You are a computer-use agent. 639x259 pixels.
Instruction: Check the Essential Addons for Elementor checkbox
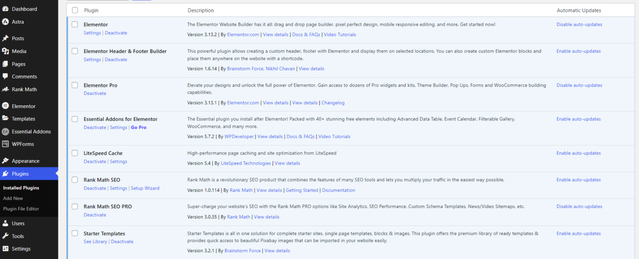pos(75,119)
